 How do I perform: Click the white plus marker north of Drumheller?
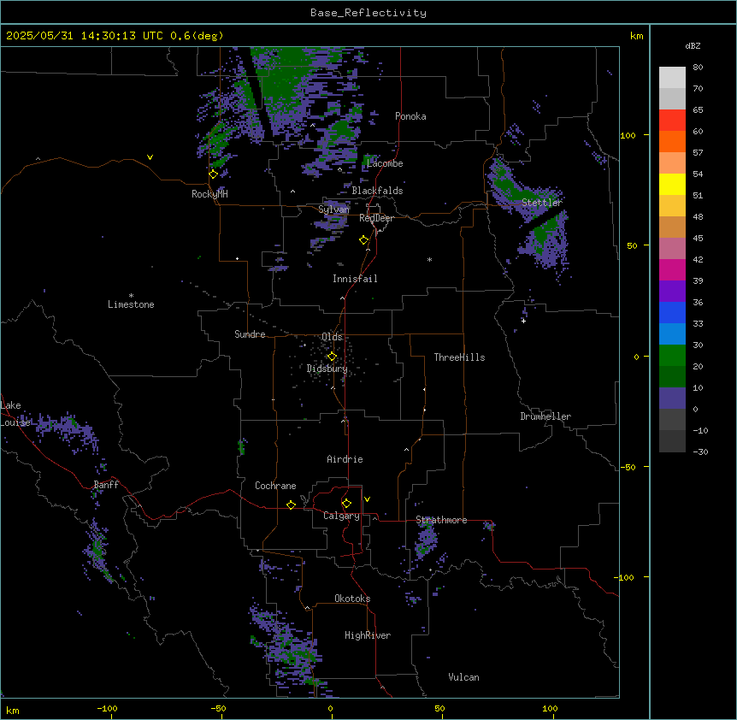point(523,321)
